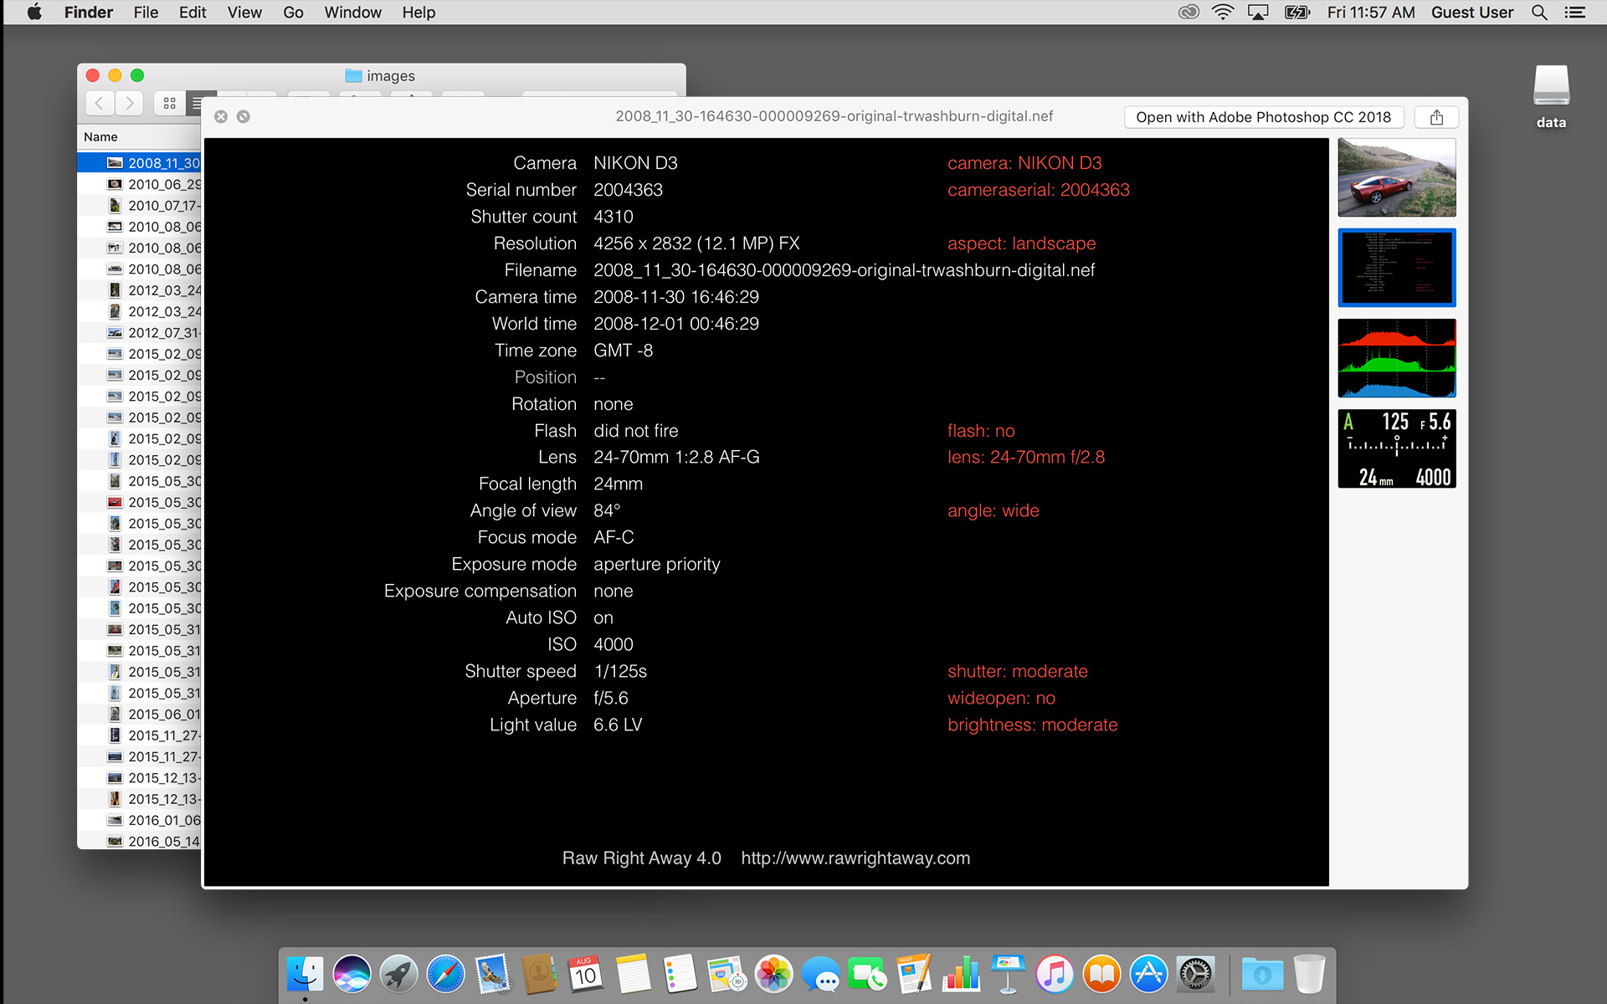Viewport: 1607px width, 1004px height.
Task: Open Mail from the Dock
Action: point(492,975)
